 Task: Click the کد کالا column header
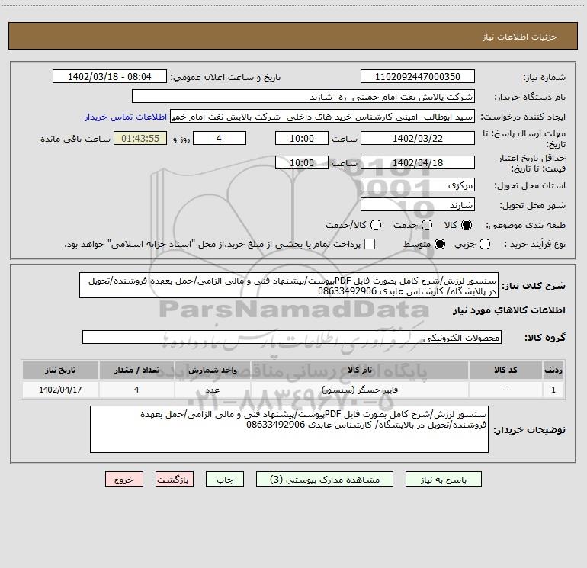point(505,370)
